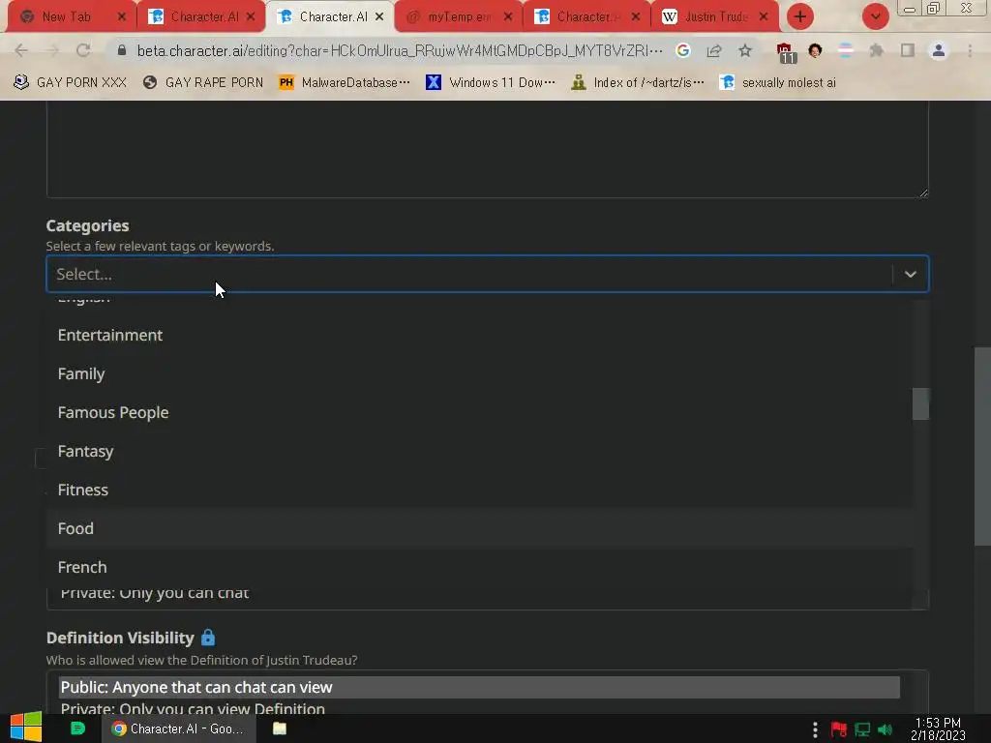
Task: Choose the Fantasy category
Action: click(x=479, y=451)
